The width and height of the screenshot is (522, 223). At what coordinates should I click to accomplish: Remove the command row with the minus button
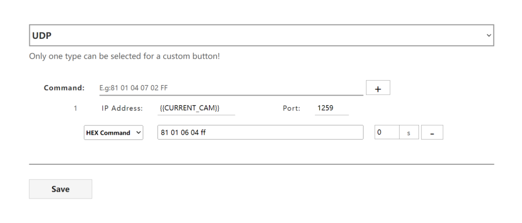(x=432, y=133)
